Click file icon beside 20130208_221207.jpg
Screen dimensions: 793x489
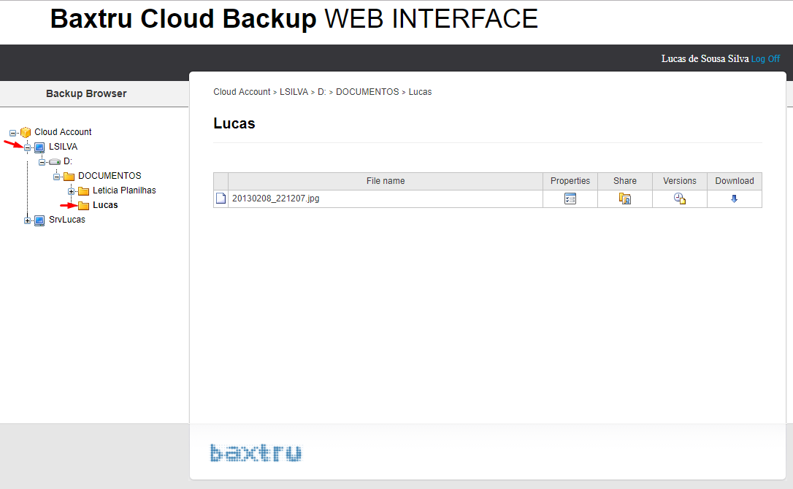[x=221, y=199]
